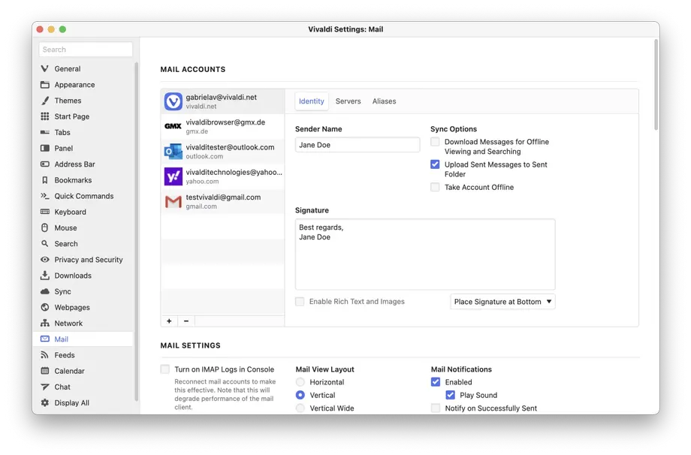This screenshot has width=691, height=455.
Task: Switch to the Servers tab
Action: (x=349, y=101)
